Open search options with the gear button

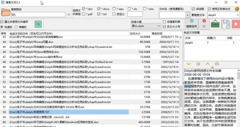coord(191,24)
